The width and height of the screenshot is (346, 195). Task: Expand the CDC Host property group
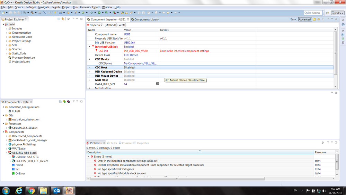pos(89,68)
